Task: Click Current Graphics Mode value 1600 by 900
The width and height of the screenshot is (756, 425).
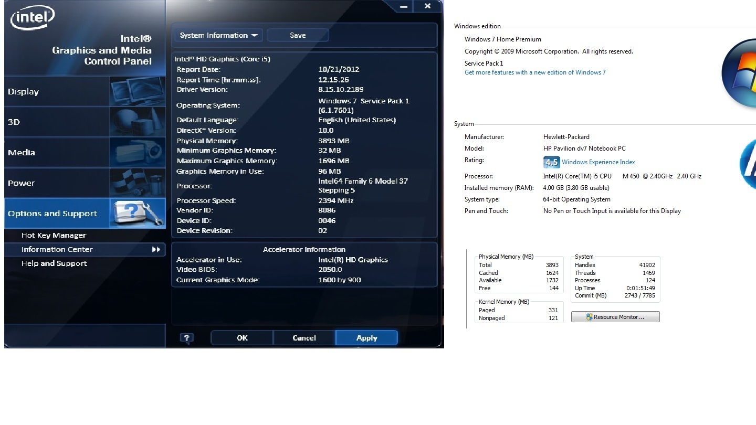Action: pyautogui.click(x=340, y=280)
